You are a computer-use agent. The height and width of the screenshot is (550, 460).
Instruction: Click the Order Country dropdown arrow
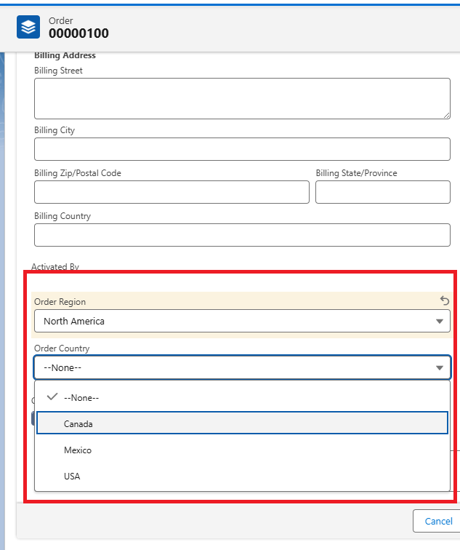pos(439,368)
